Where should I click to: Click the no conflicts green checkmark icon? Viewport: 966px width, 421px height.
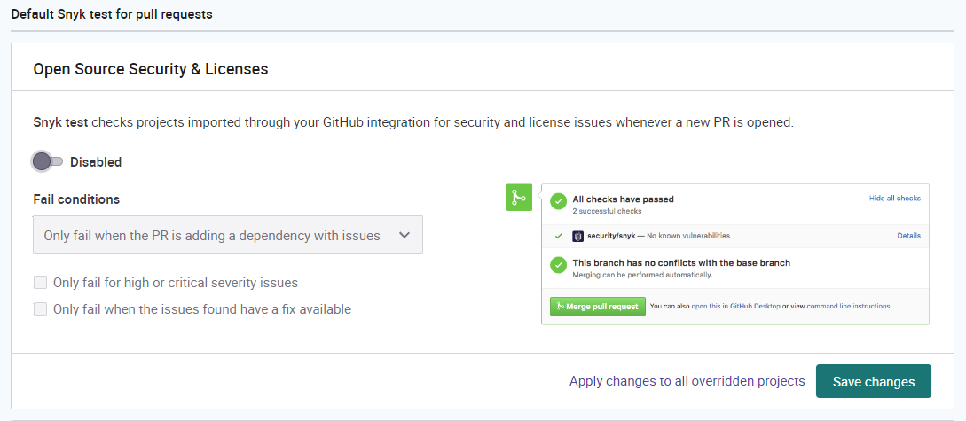tap(558, 265)
